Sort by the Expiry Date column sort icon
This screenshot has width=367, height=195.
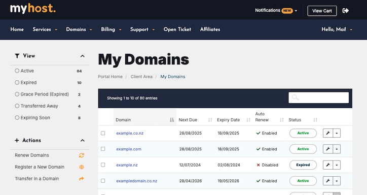tap(248, 120)
